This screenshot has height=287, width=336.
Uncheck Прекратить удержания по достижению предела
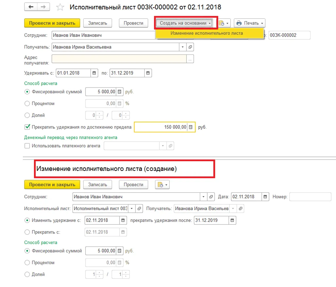[27, 127]
